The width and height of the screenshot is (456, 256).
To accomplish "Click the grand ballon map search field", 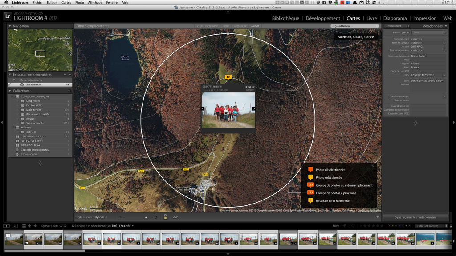I will (355, 26).
